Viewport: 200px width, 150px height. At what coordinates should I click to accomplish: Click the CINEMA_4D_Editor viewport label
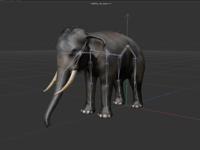point(99,4)
